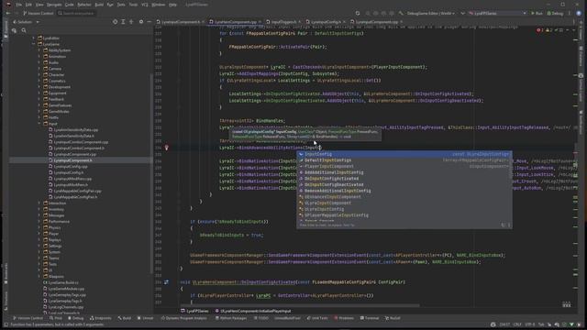The image size is (587, 330).
Task: Open the TODO tool window
Action: pos(260,318)
